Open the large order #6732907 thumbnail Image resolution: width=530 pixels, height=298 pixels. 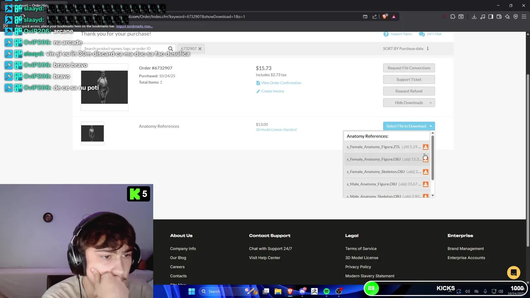[104, 87]
